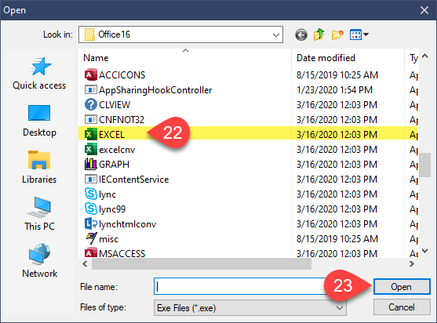Viewport: 437px width, 323px height.
Task: Click the horizontal scroll left arrow
Action: click(x=86, y=263)
